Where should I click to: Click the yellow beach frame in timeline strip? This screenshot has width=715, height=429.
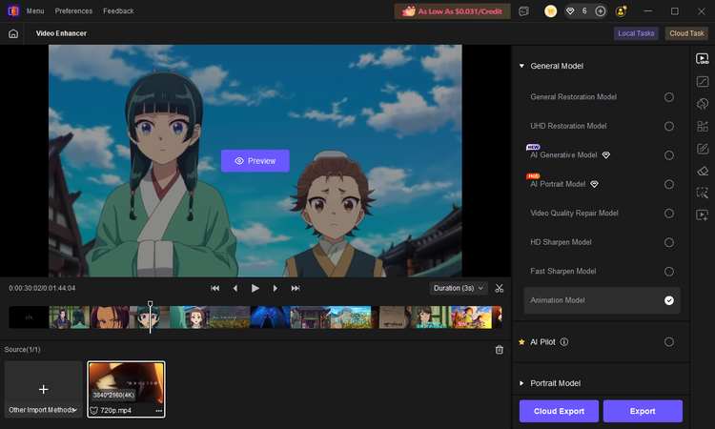(471, 317)
